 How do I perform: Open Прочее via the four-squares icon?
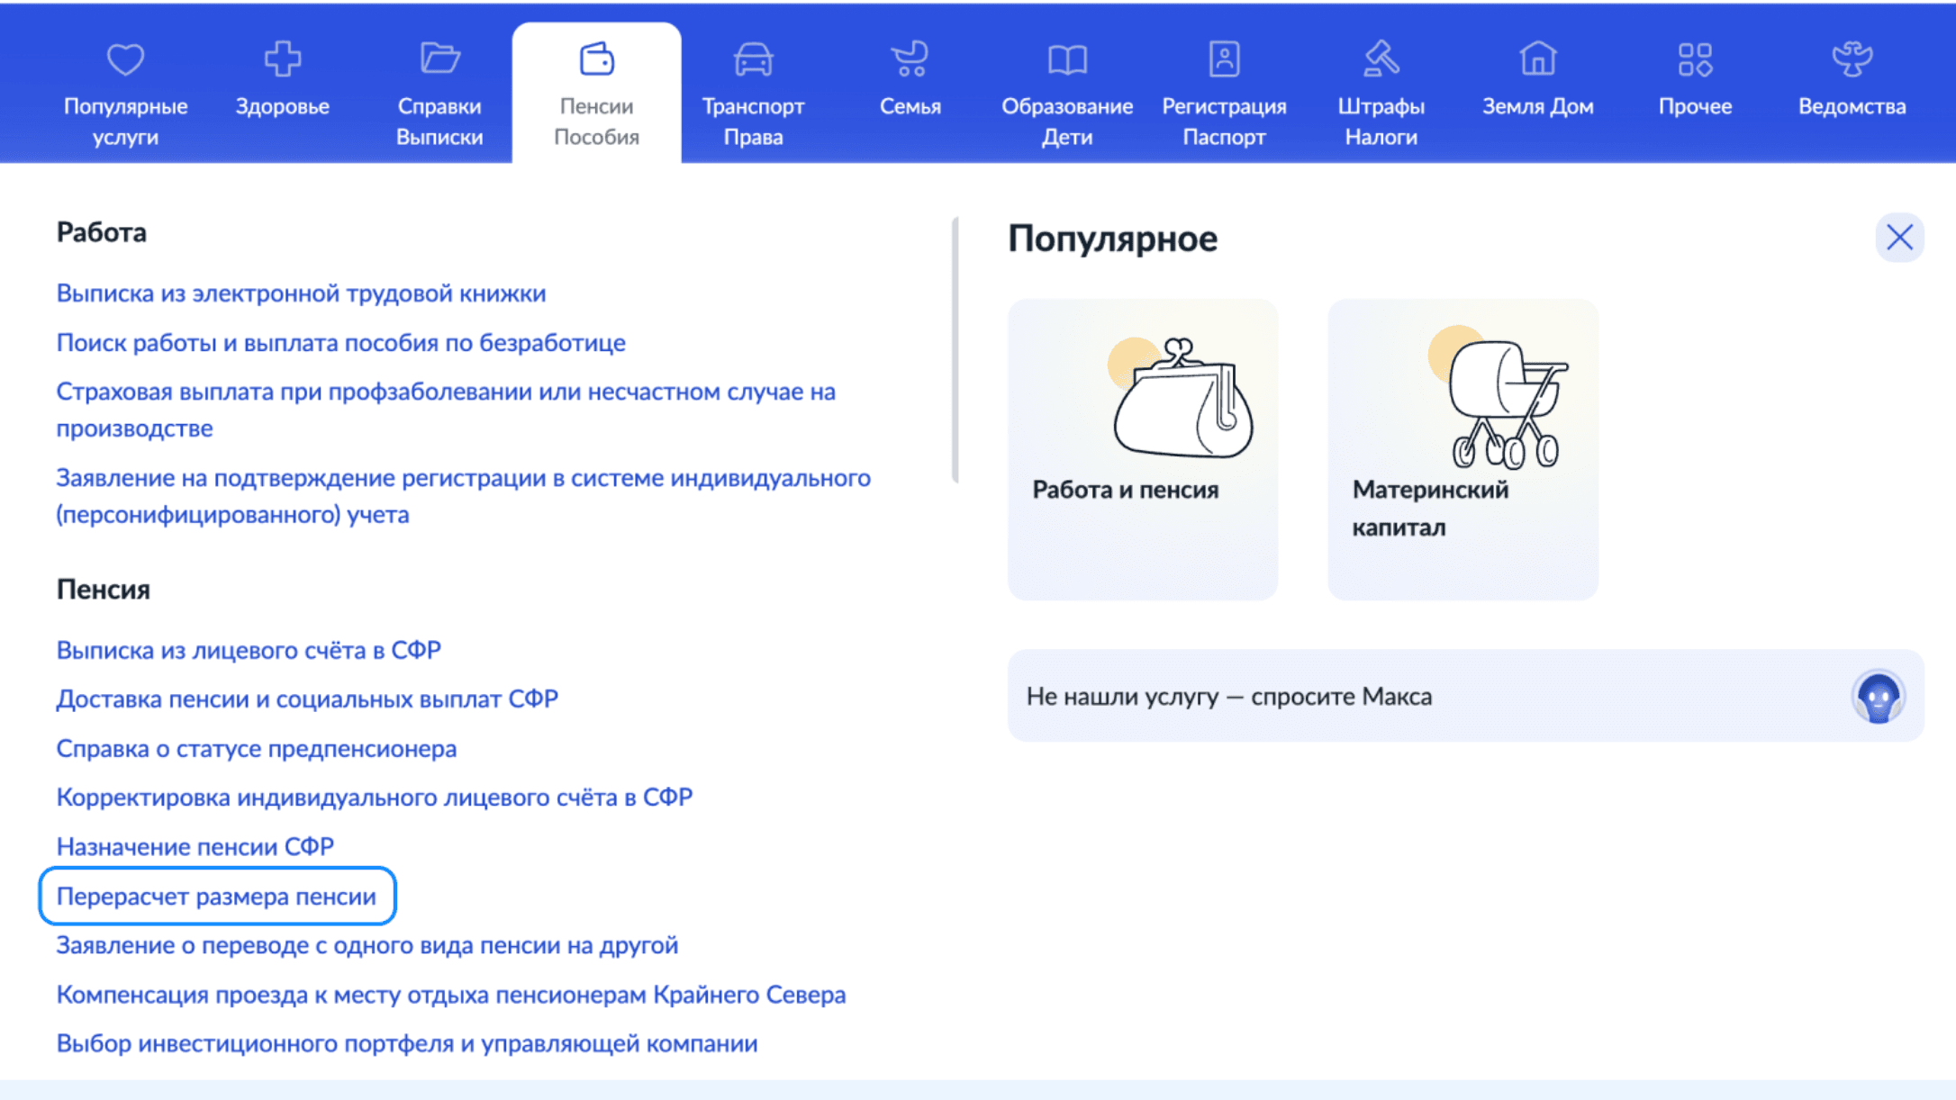pyautogui.click(x=1695, y=59)
